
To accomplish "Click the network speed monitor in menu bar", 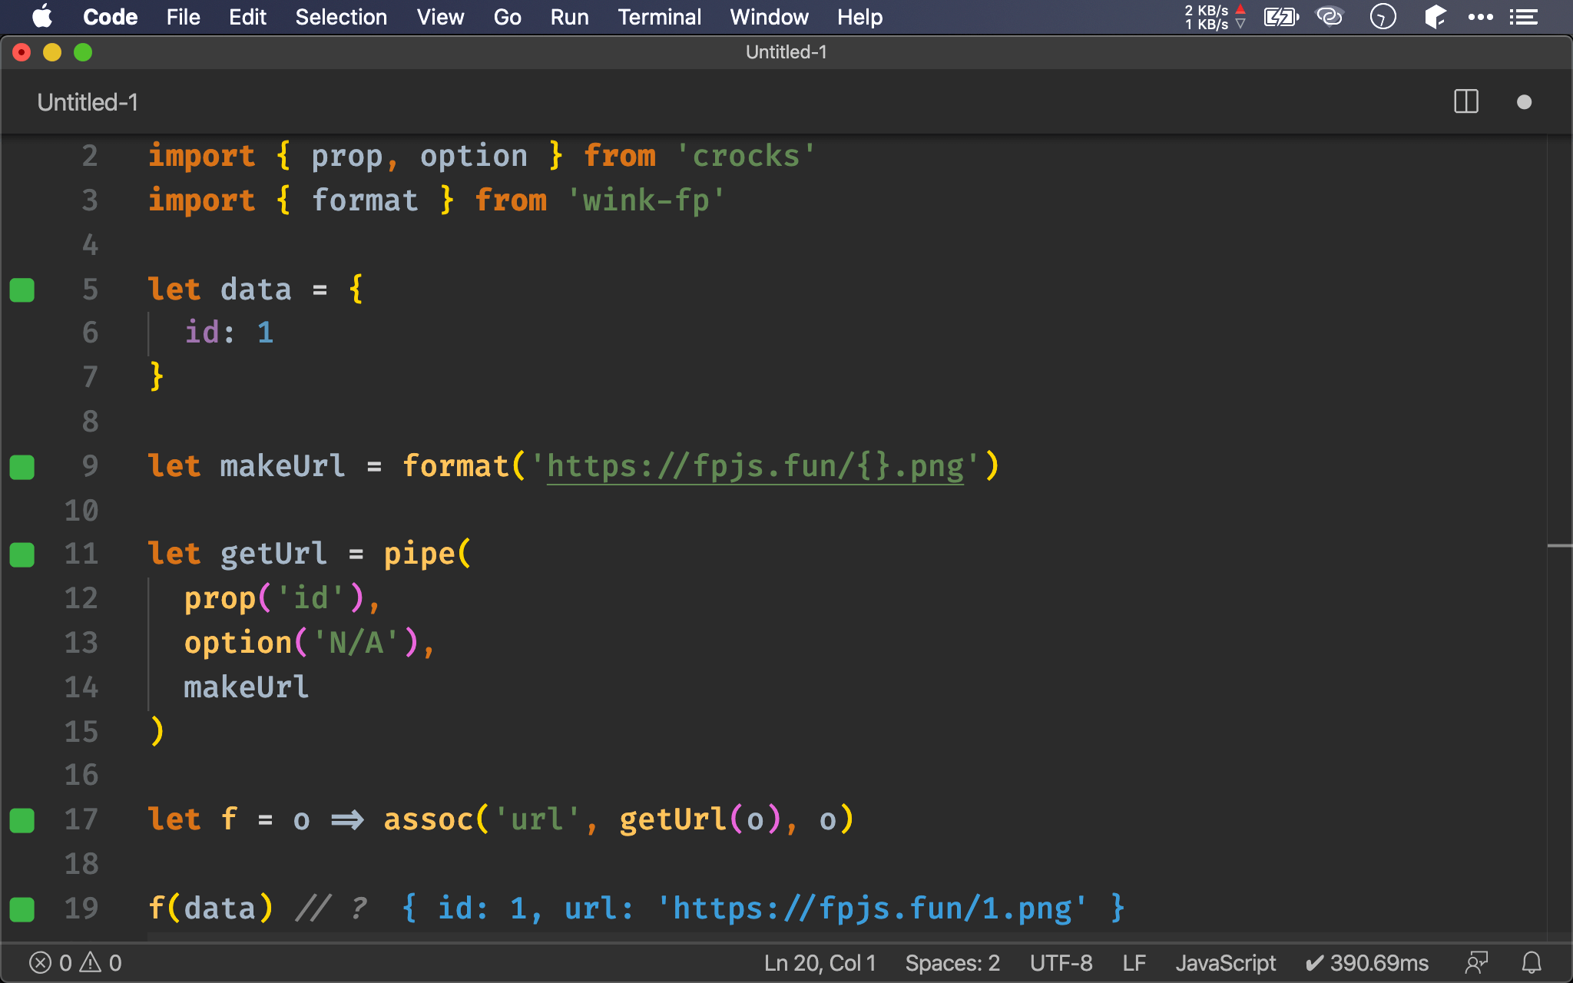I will coord(1214,17).
